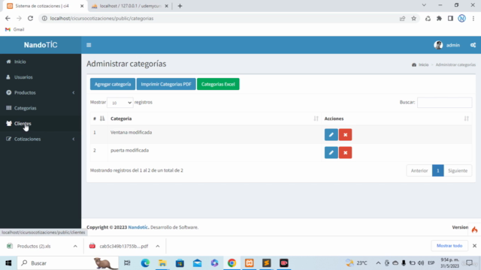
Task: Sort by the # column
Action: pyautogui.click(x=98, y=118)
